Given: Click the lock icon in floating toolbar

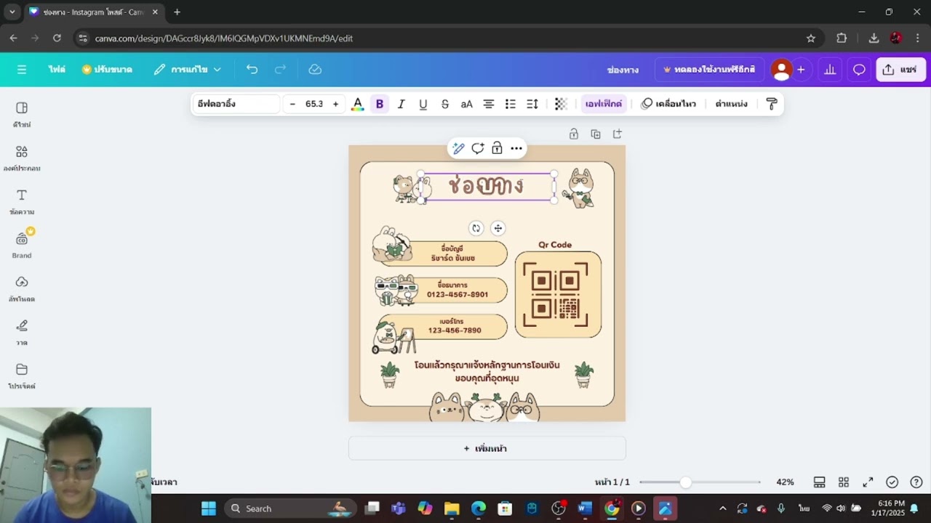Looking at the screenshot, I should [x=497, y=148].
